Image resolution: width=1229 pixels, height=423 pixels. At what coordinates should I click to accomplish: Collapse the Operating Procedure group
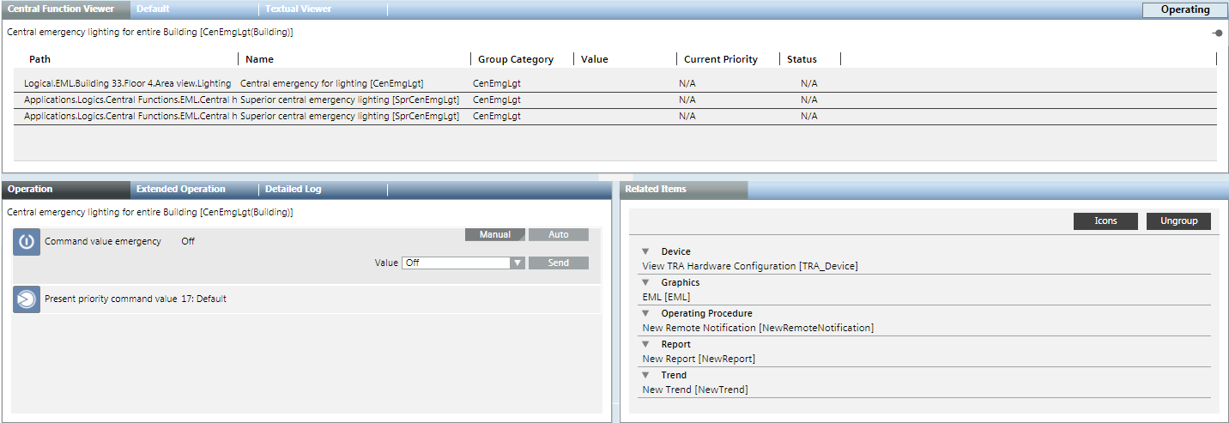pyautogui.click(x=645, y=314)
